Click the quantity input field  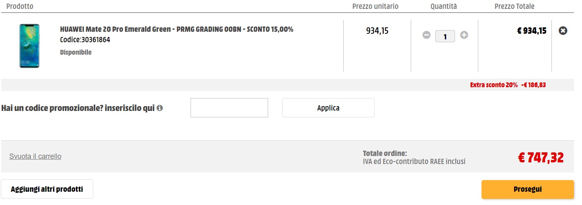tap(445, 37)
